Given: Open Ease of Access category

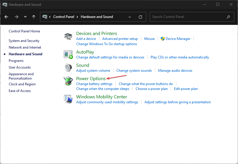Looking at the screenshot, I should 20,91.
